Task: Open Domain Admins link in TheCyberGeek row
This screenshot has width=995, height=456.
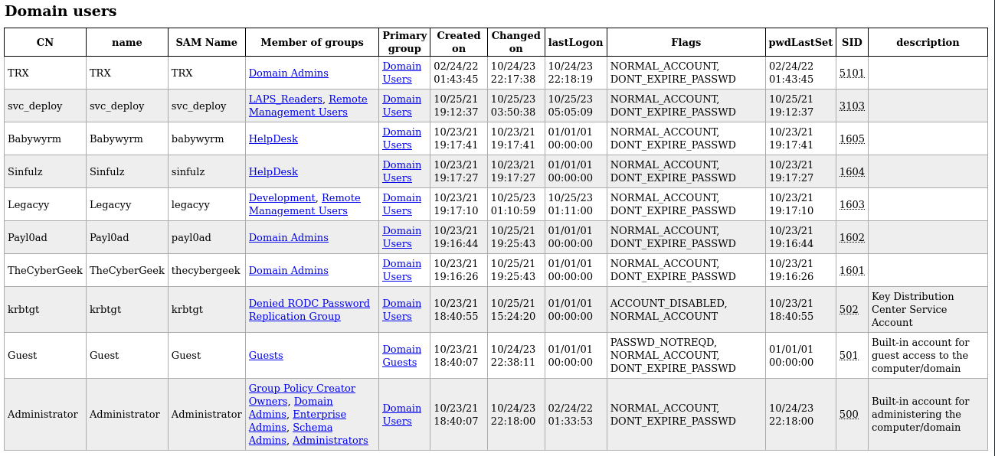Action: click(288, 271)
